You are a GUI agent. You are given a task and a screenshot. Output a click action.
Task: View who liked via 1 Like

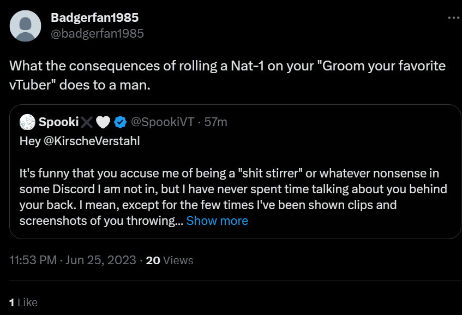(x=23, y=302)
